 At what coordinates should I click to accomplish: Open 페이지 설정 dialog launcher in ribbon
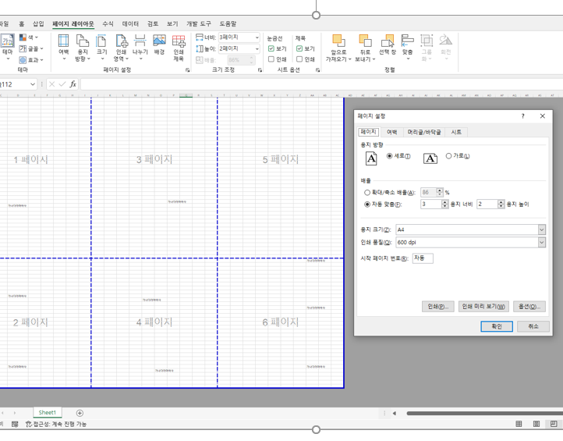point(187,70)
